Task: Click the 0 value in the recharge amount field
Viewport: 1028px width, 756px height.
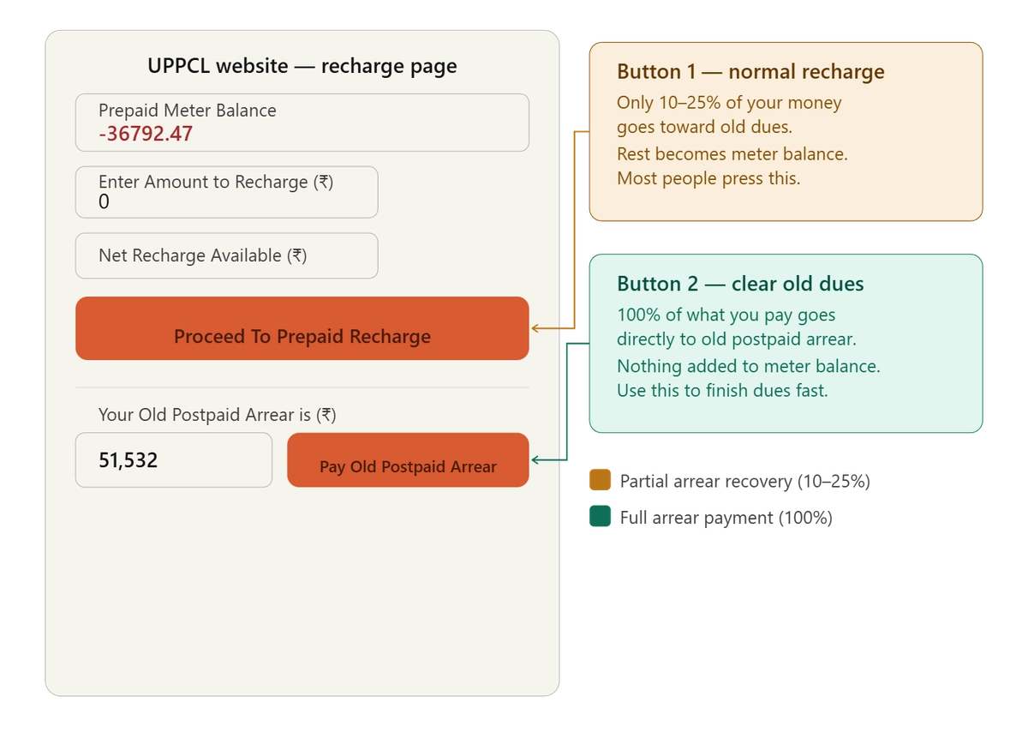Action: click(105, 202)
